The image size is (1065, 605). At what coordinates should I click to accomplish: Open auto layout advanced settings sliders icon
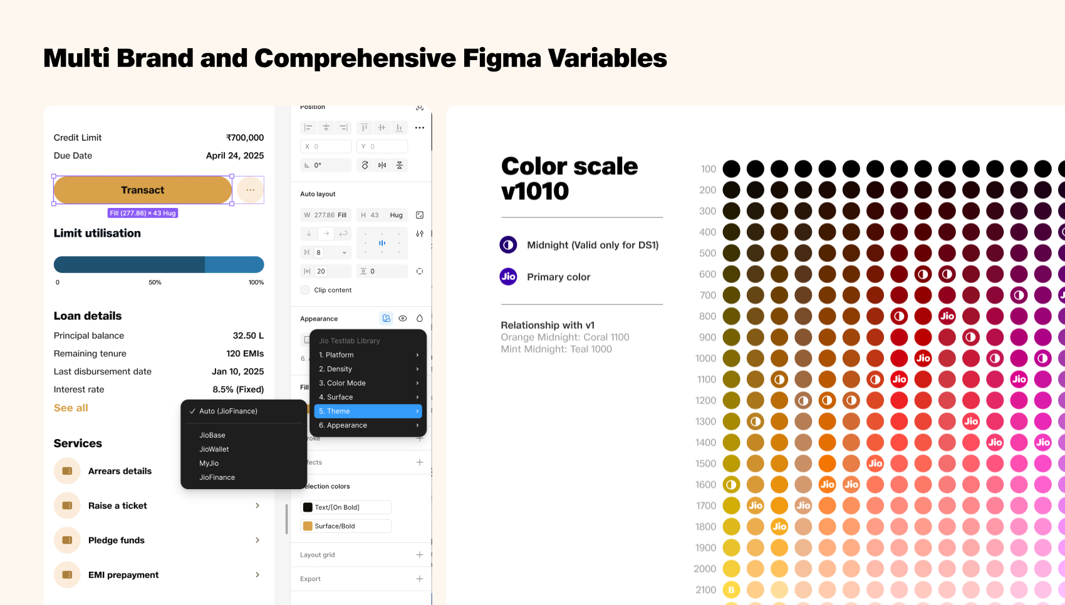coord(420,234)
